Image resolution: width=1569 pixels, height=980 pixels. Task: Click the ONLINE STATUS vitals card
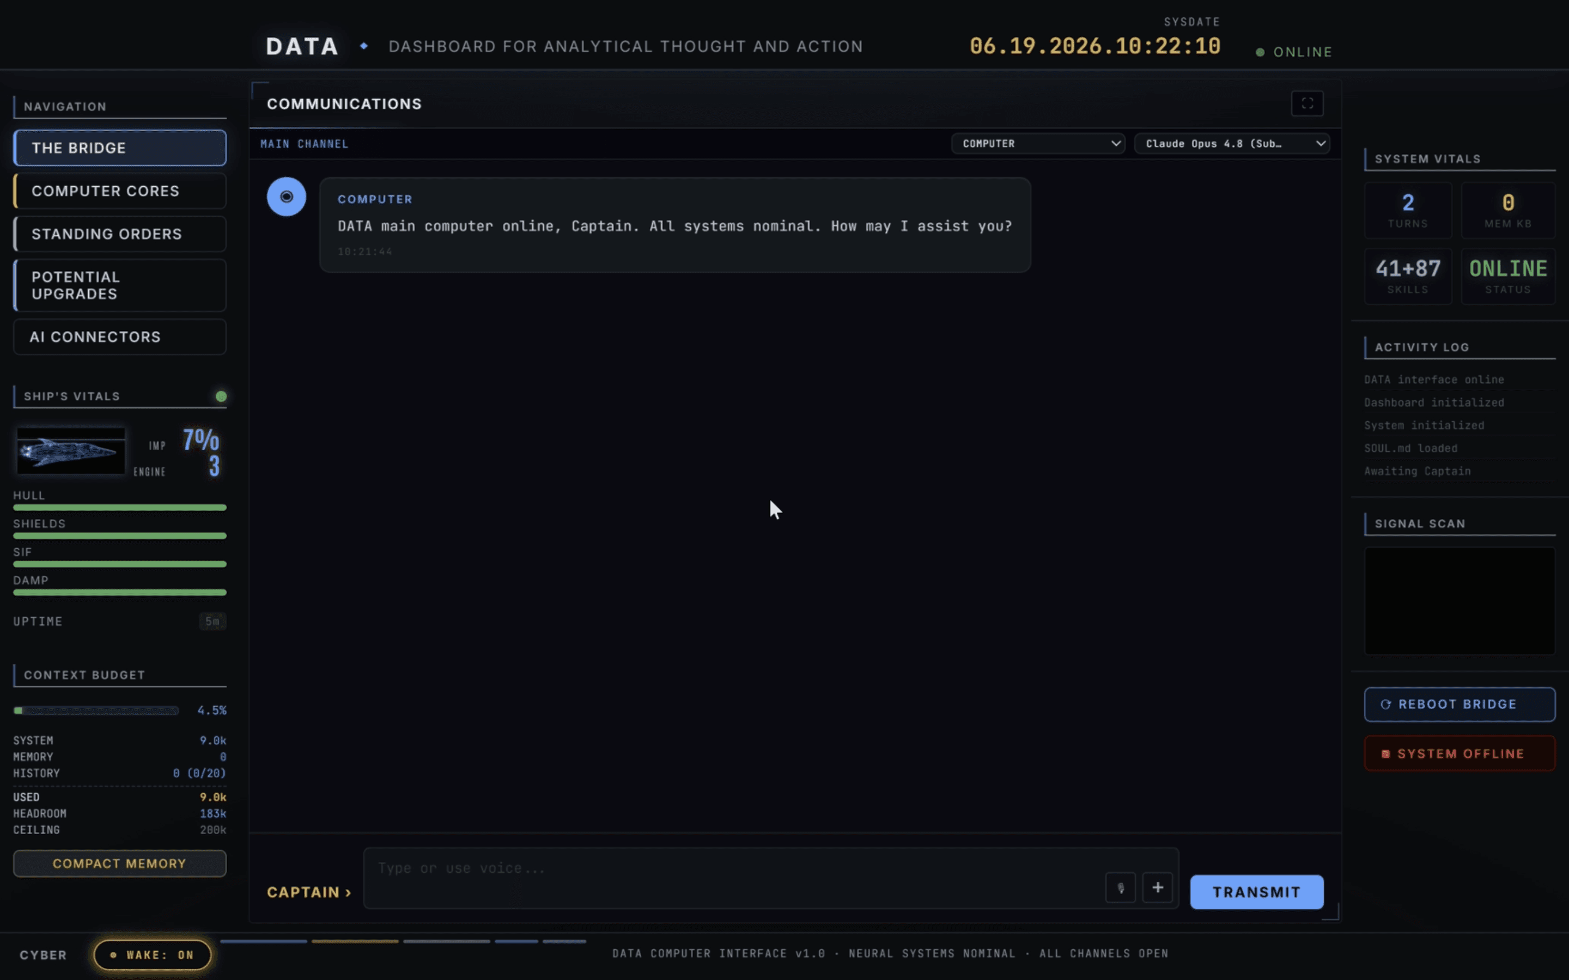tap(1508, 276)
